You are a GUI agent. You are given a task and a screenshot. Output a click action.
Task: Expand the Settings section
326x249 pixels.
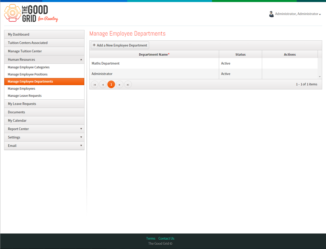tap(44, 137)
